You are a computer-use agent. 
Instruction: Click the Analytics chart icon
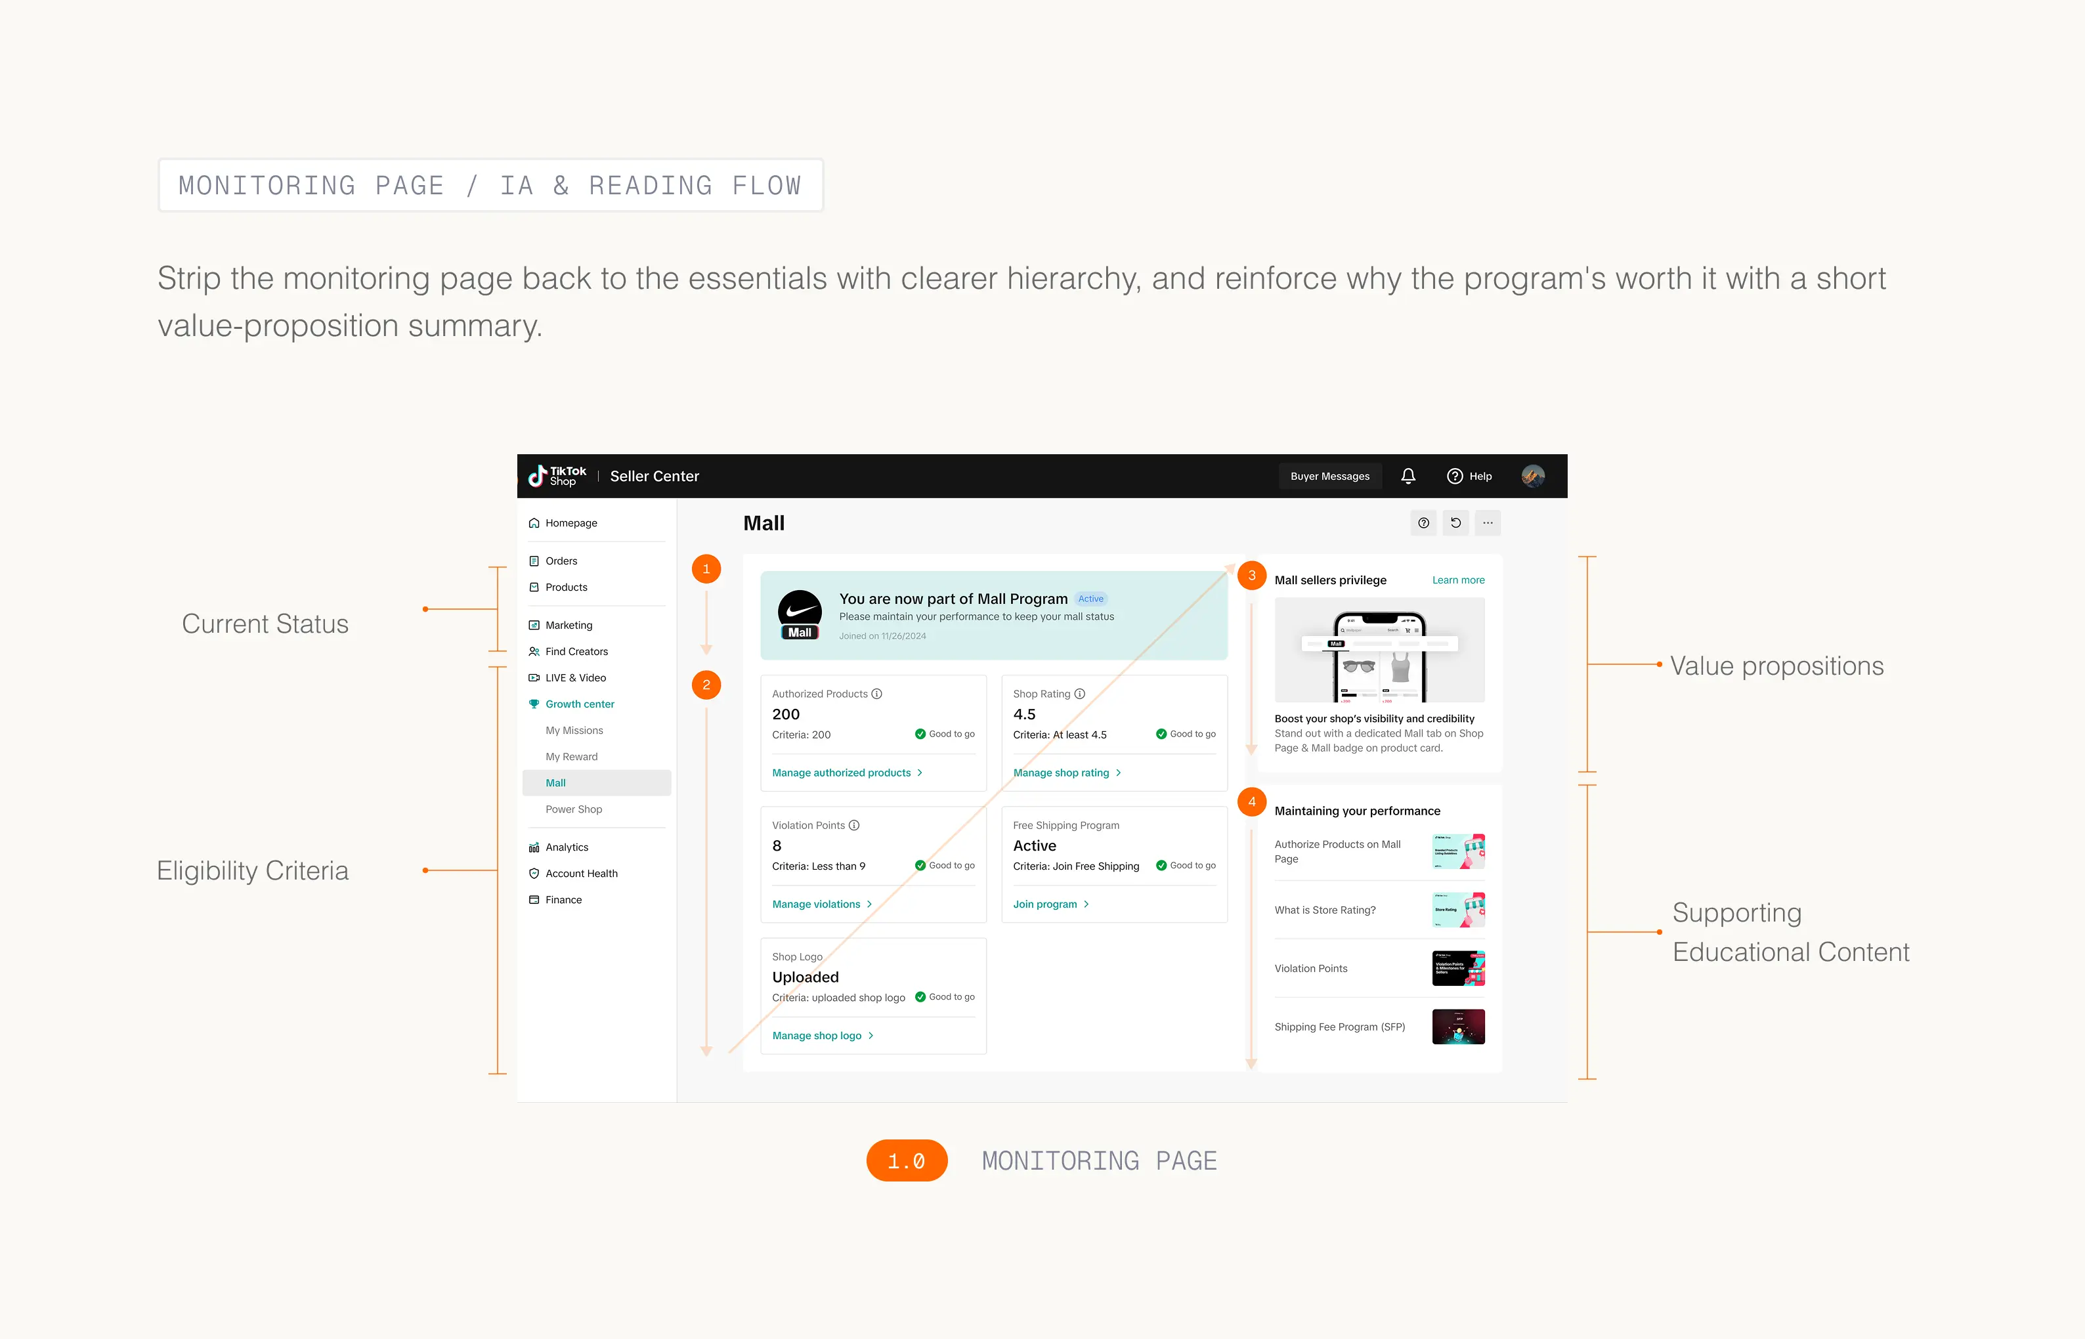[x=534, y=847]
